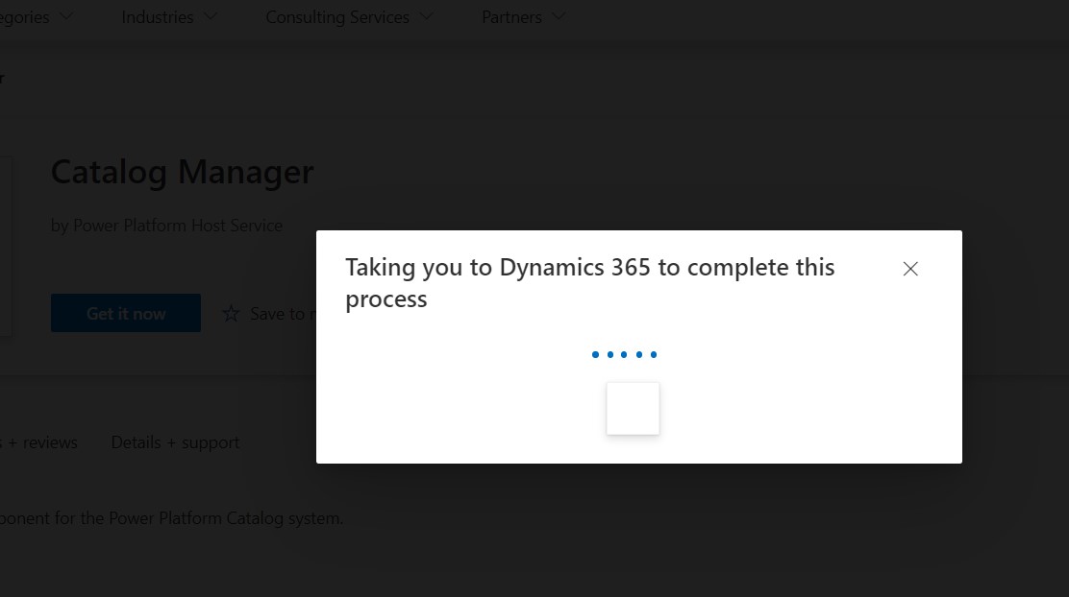Screen dimensions: 1069x597
Task: Switch to the Ratings + reviews tab
Action: point(43,442)
